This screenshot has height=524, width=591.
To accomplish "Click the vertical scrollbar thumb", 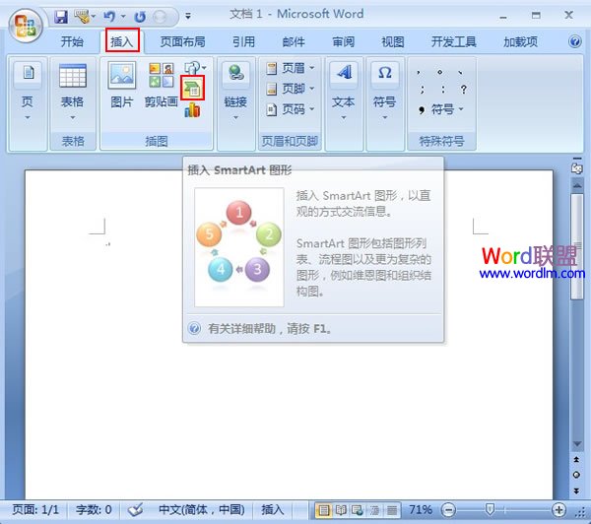I will tap(576, 247).
